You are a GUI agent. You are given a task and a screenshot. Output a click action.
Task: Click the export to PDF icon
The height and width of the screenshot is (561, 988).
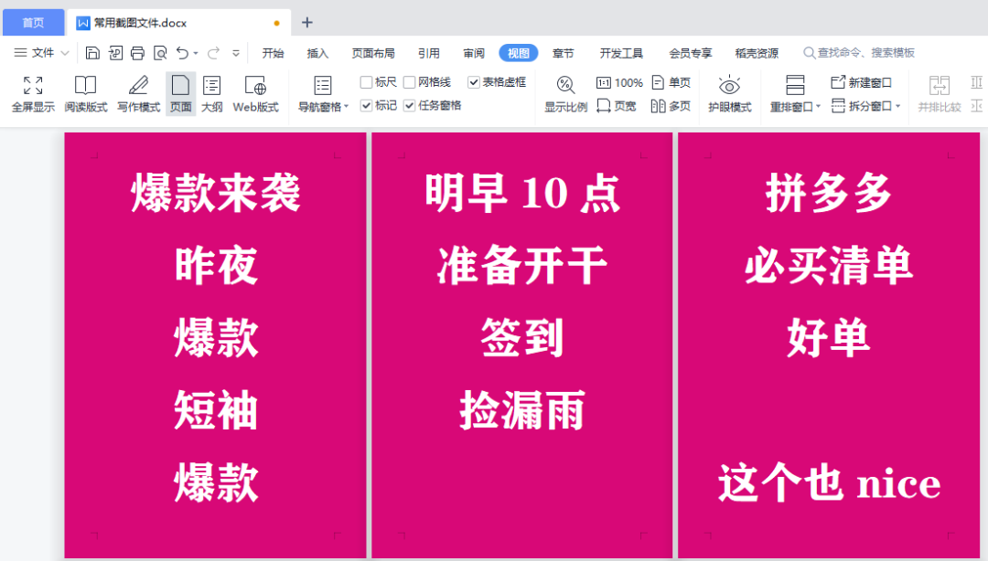pos(115,53)
